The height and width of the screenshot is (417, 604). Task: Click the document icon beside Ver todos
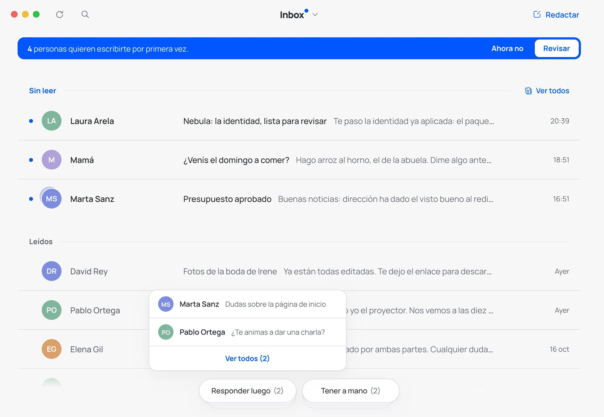528,91
